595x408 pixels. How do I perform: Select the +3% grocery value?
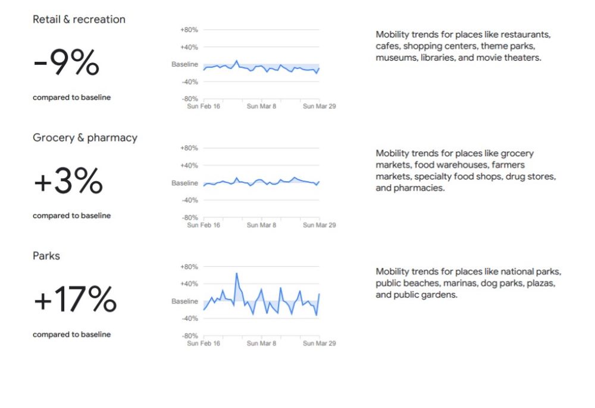click(x=68, y=182)
